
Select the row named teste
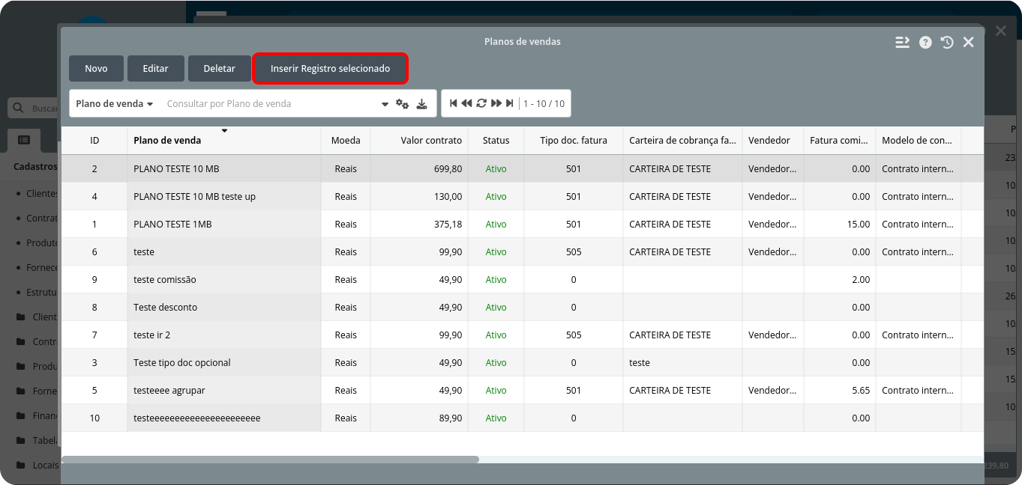(522, 251)
